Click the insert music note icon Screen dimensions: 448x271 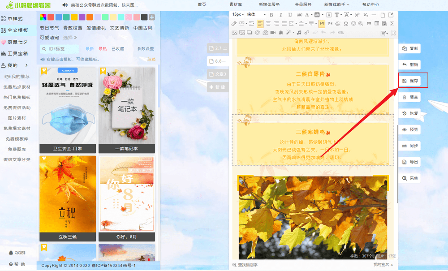[299, 33]
